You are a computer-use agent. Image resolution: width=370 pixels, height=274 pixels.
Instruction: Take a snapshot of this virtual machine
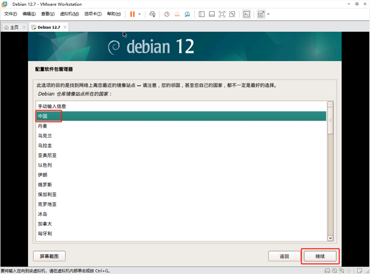[x=167, y=14]
